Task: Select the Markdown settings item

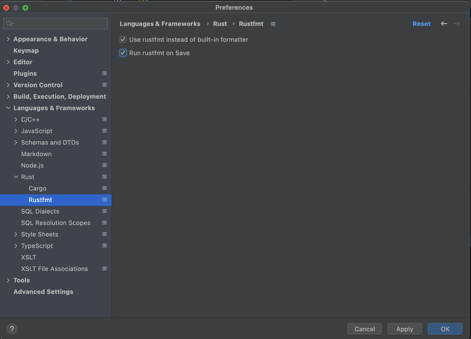Action: (x=36, y=154)
